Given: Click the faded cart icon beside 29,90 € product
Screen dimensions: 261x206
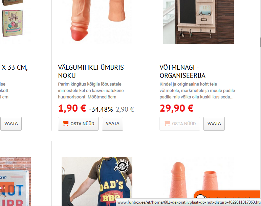Looking at the screenshot, I should pos(167,123).
